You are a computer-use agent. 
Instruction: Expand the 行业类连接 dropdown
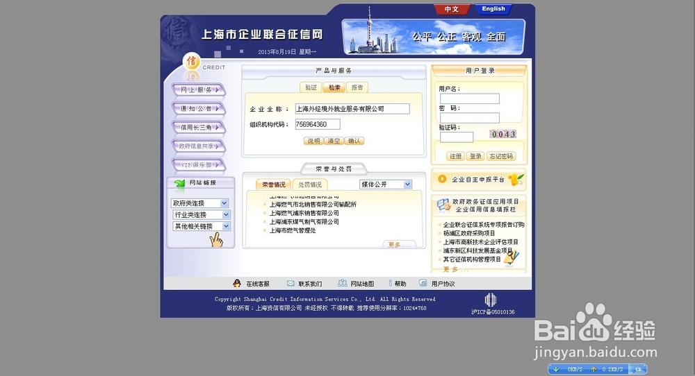click(202, 214)
